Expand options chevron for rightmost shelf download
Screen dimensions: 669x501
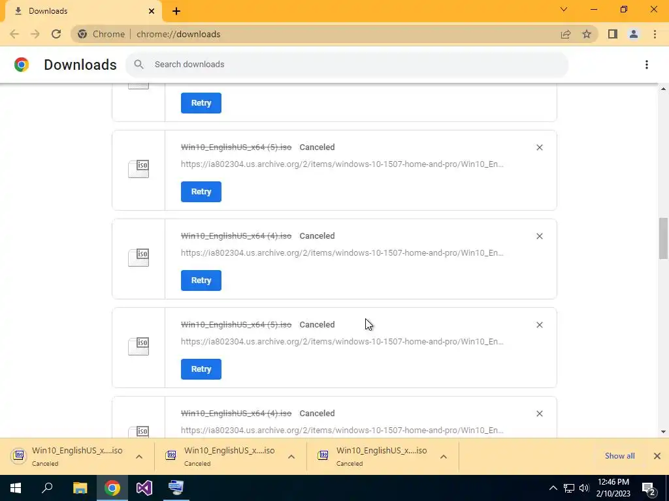click(444, 457)
